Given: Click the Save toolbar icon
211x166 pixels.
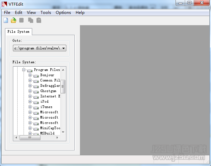Looking at the screenshot, I should 21,20.
